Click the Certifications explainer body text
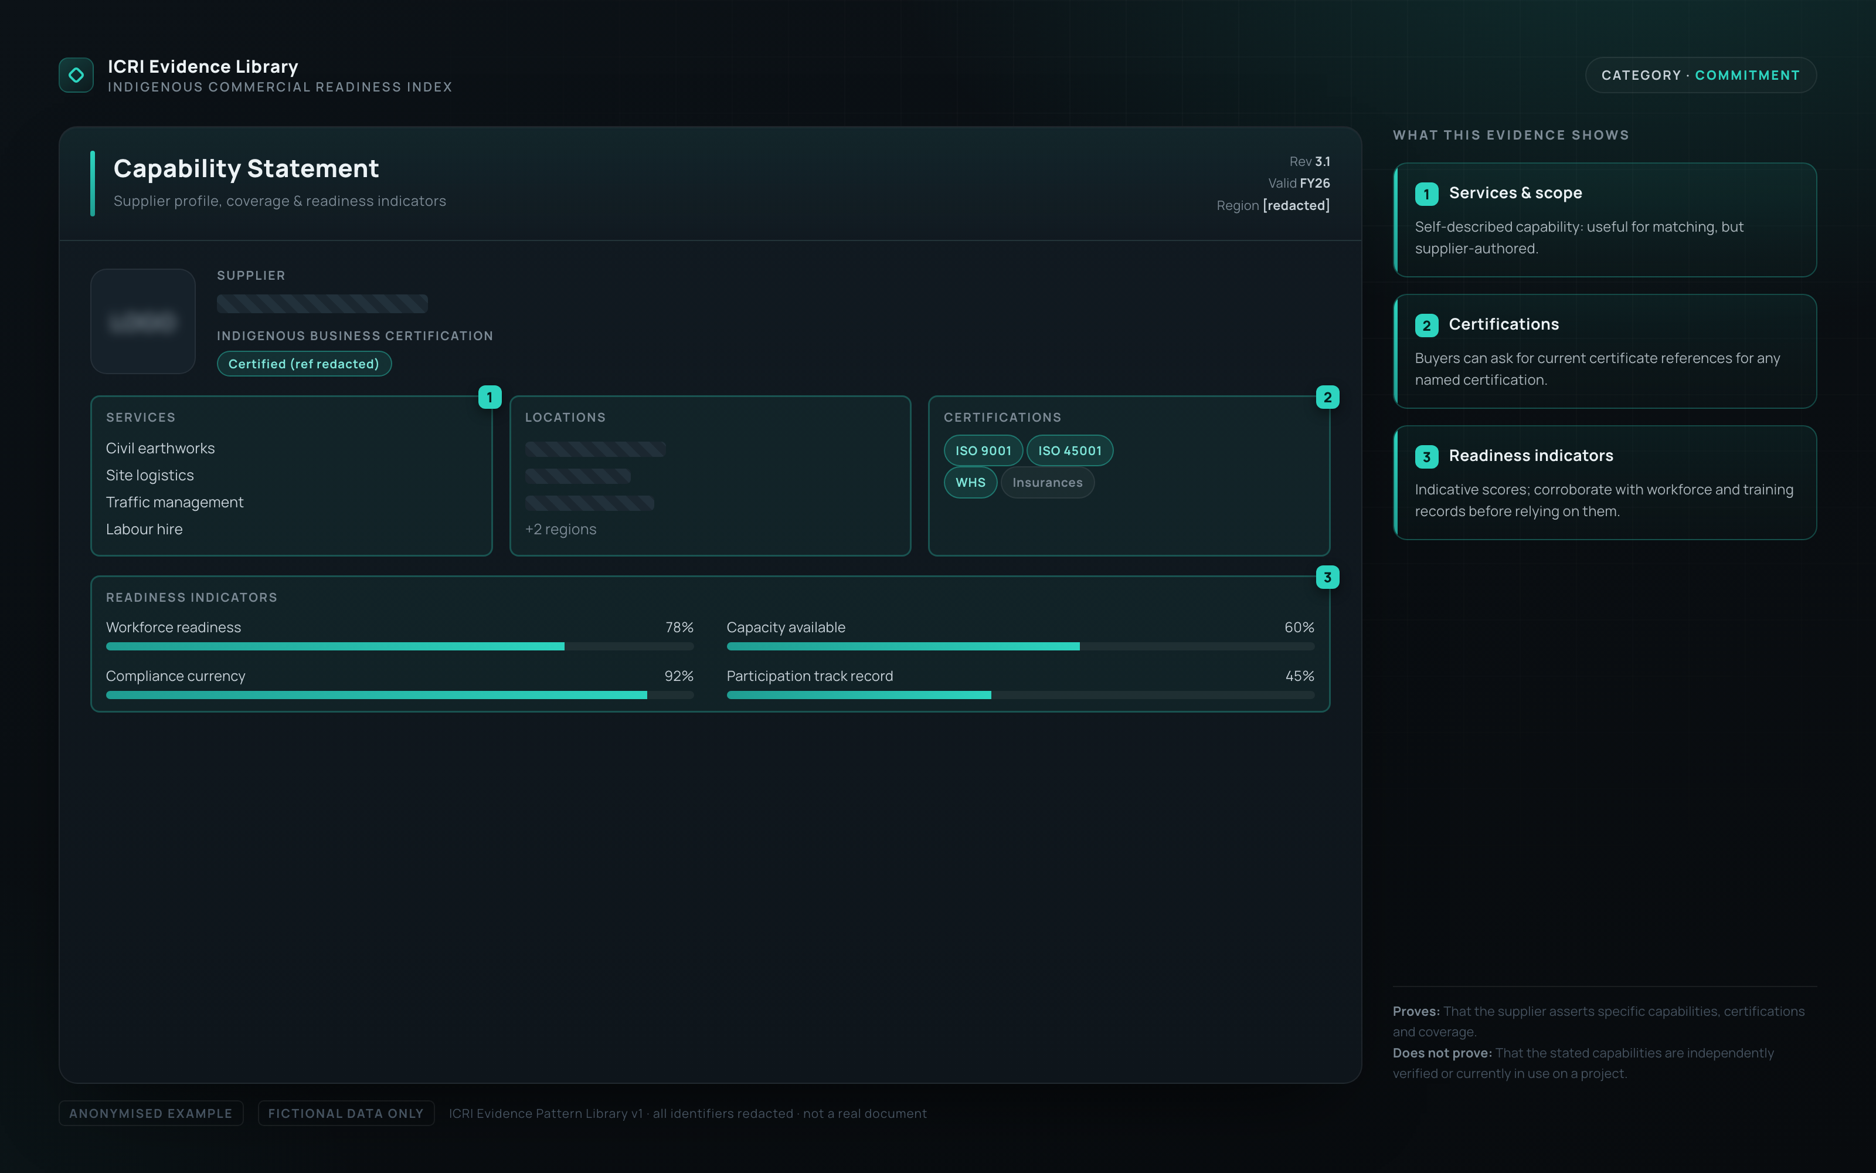The image size is (1876, 1173). pos(1597,369)
